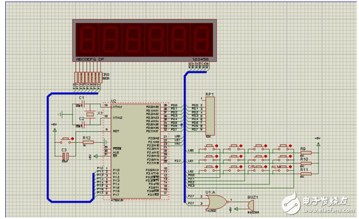Click the RST pin label on U2
The width and height of the screenshot is (359, 219).
coord(116,131)
